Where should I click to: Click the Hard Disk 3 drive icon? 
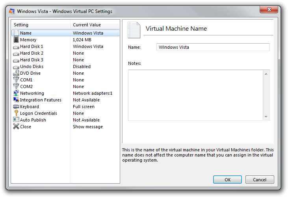click(x=16, y=61)
